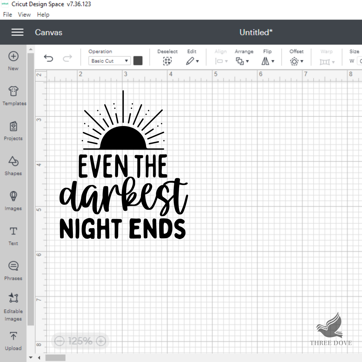Open the Operation Basic Cut dropdown
This screenshot has height=362, width=362.
pyautogui.click(x=109, y=61)
